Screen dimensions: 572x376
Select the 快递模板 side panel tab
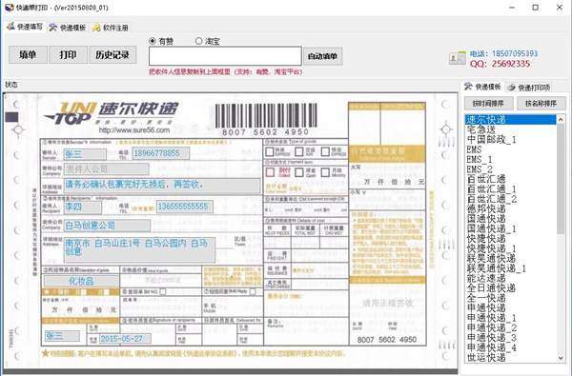tap(482, 87)
